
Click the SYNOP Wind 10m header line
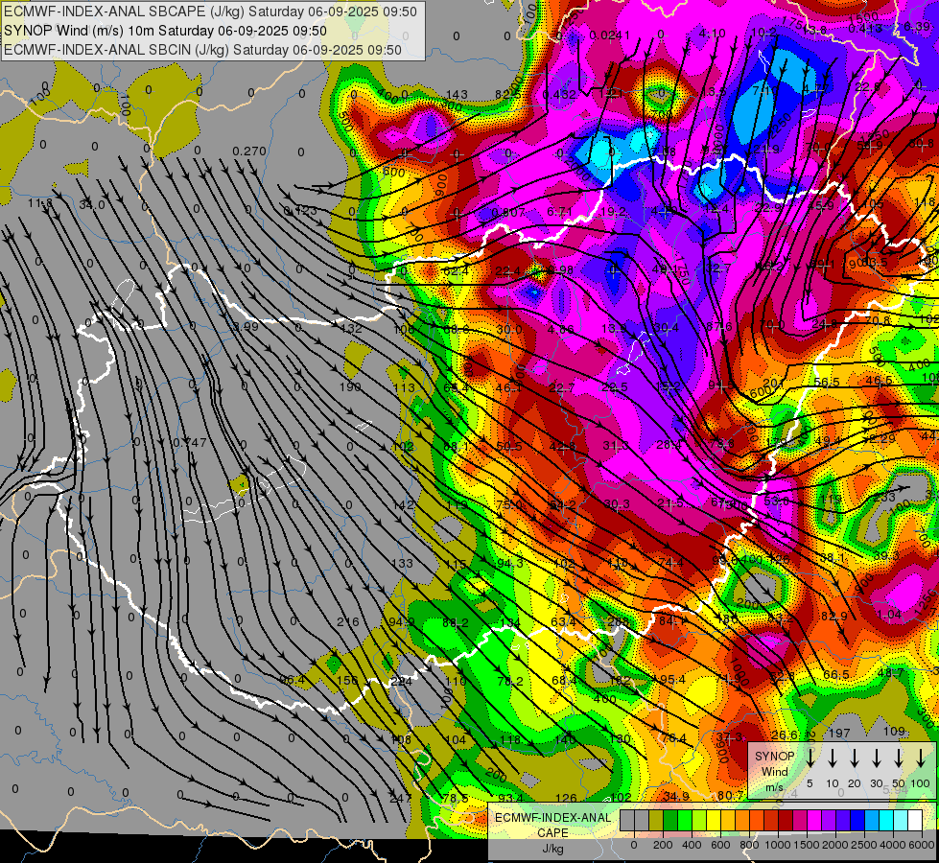pos(165,31)
